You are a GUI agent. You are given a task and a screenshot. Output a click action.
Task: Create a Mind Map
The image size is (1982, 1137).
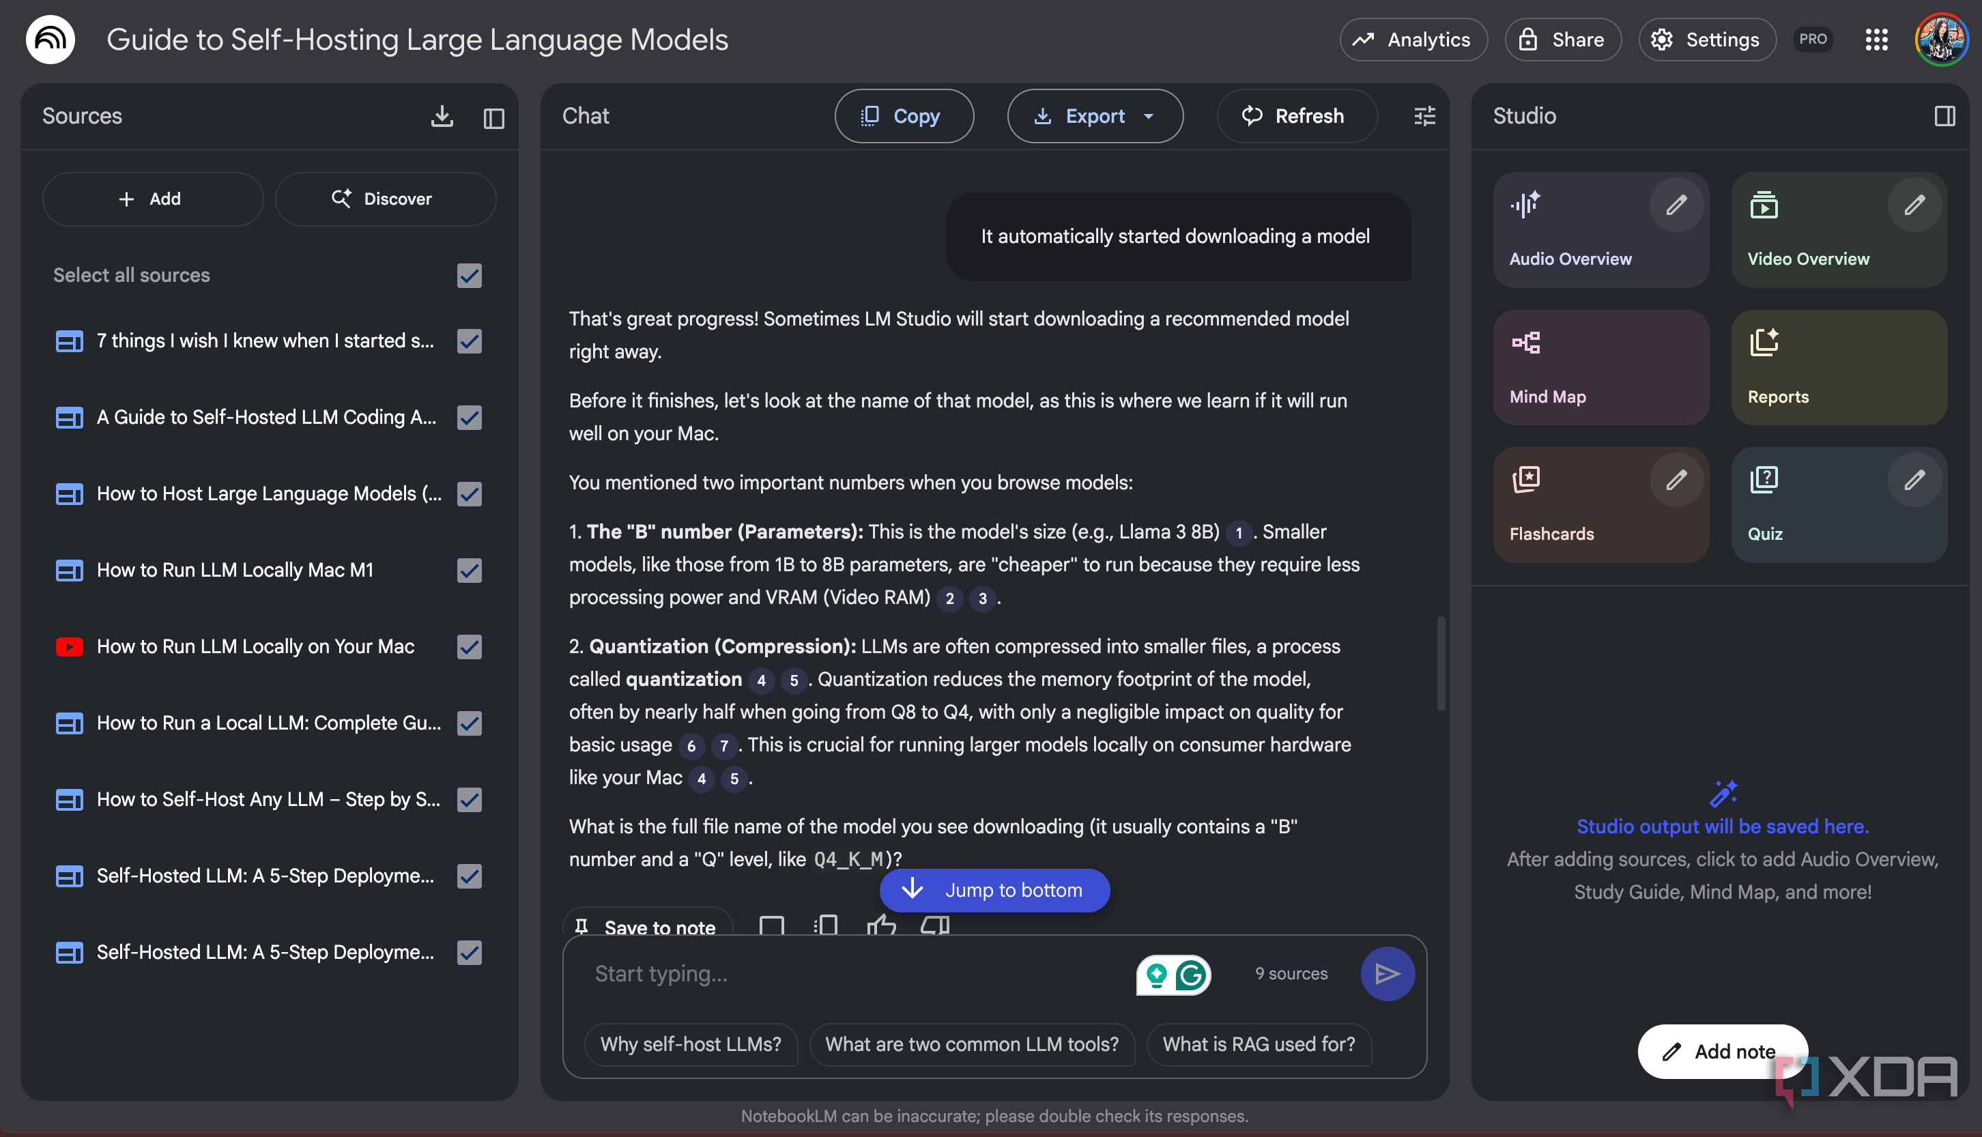pos(1601,368)
